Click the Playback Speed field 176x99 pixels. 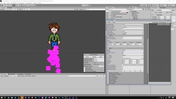click(x=99, y=59)
